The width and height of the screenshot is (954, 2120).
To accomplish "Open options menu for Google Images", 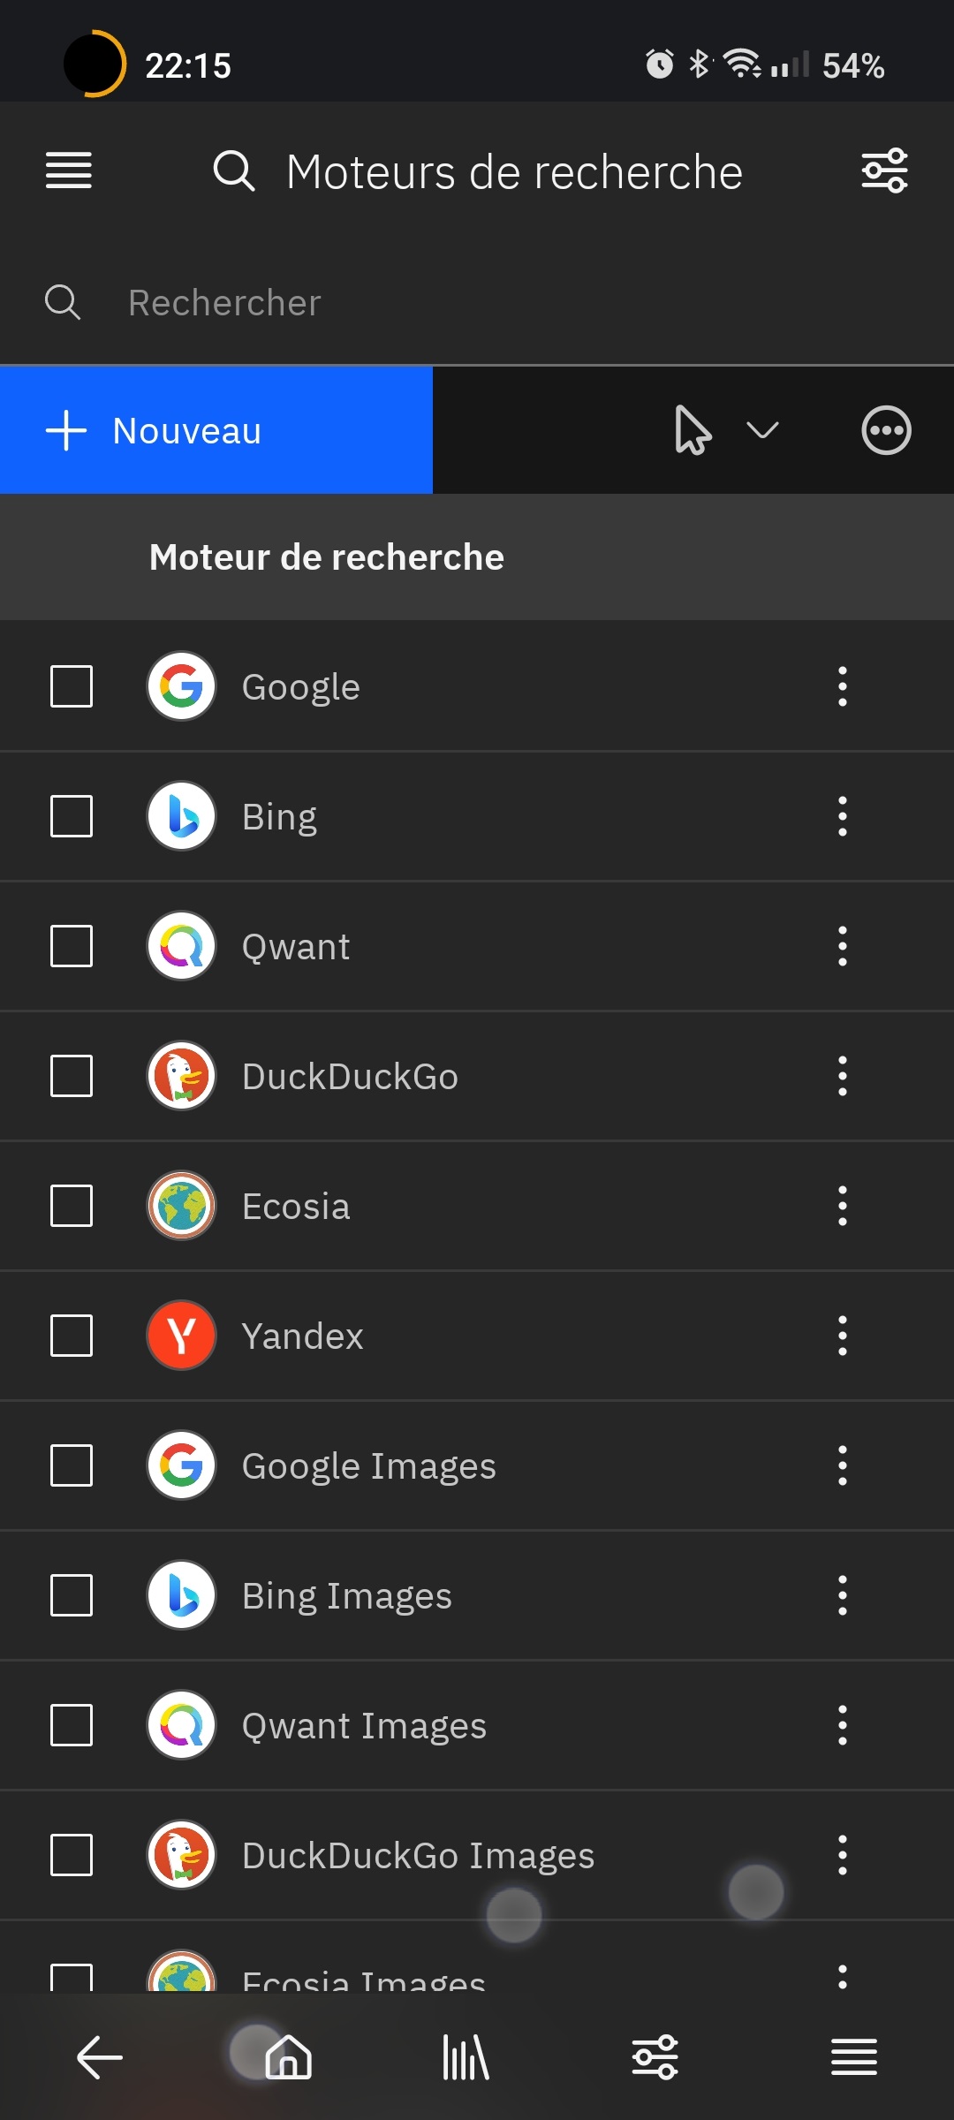I will tap(843, 1465).
